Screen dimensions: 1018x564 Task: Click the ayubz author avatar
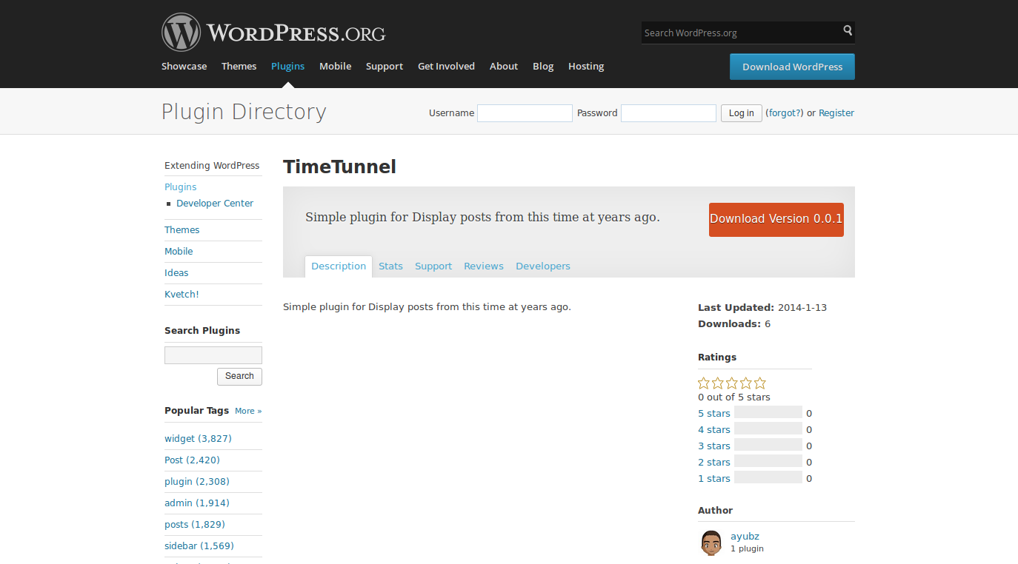[711, 543]
